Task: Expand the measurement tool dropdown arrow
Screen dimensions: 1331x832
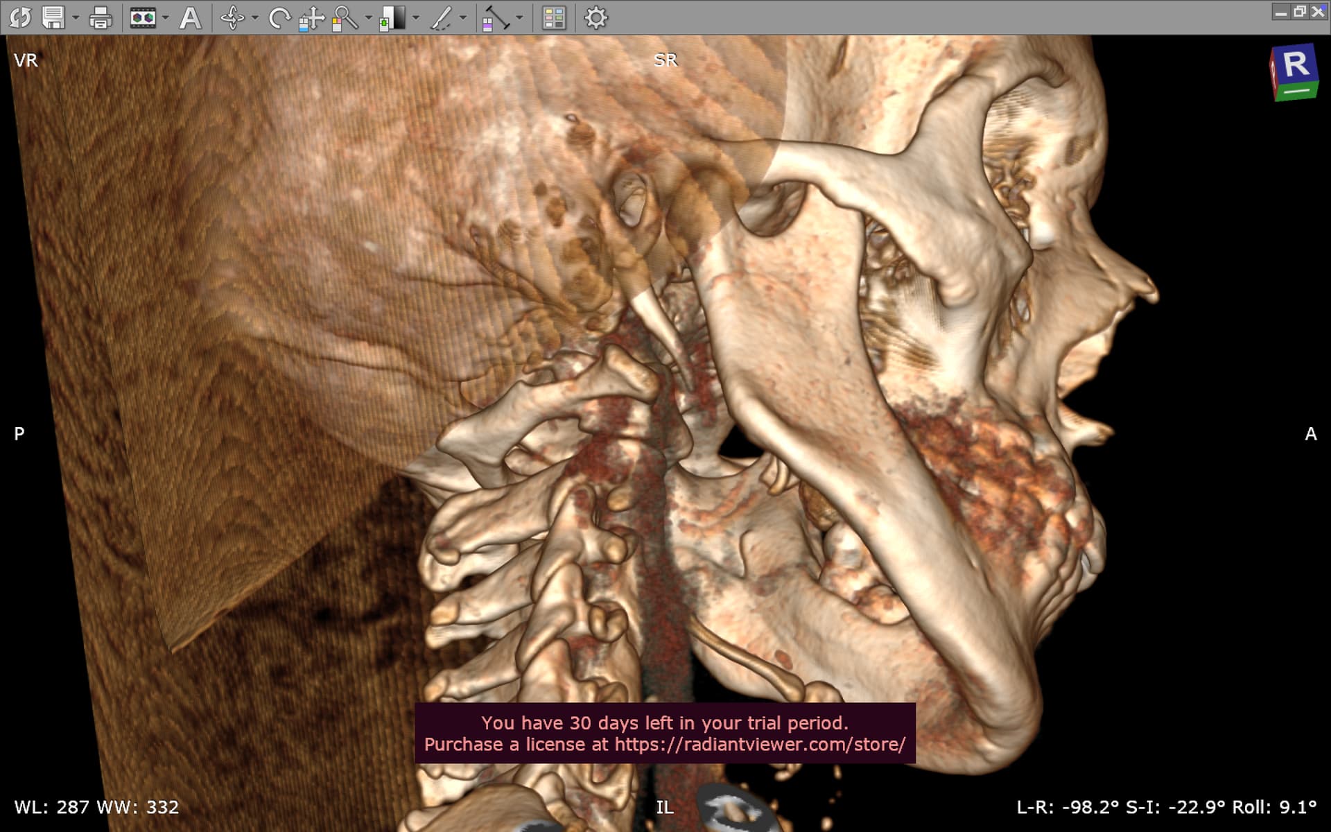Action: 519,17
